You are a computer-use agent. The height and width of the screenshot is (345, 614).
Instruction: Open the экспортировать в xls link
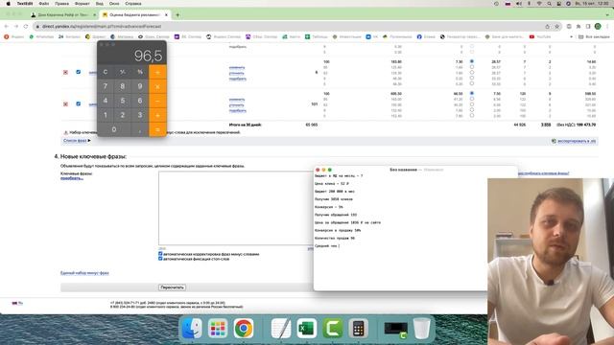pyautogui.click(x=577, y=141)
